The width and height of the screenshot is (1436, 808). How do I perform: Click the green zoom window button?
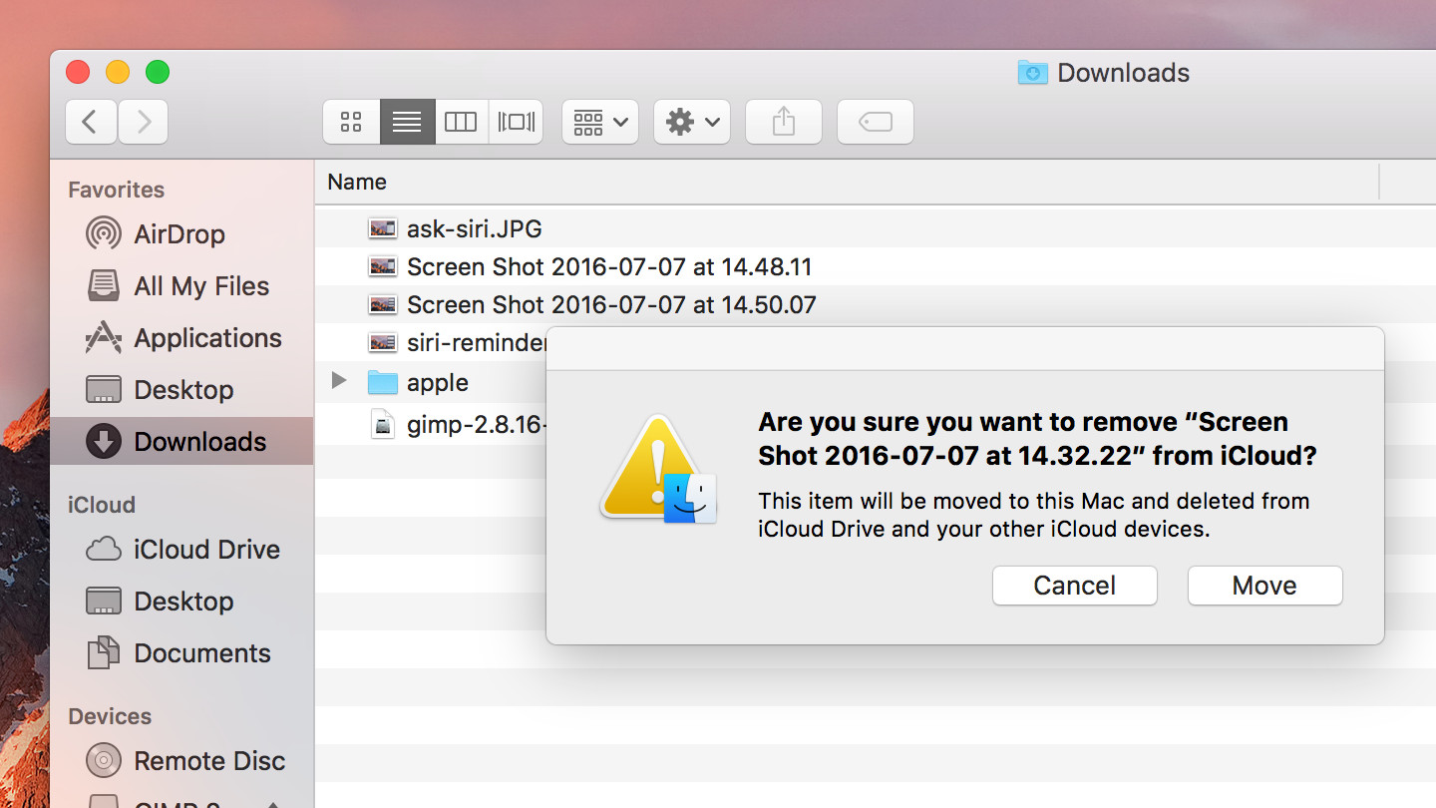(158, 72)
